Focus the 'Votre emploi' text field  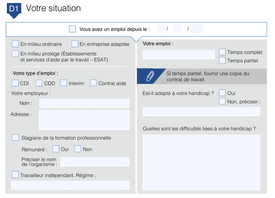179,55
